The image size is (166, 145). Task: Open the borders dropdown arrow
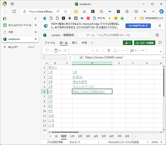[x=119, y=51]
